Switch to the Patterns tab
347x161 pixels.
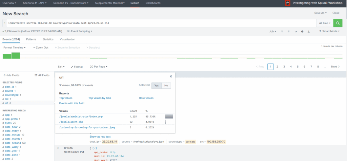point(31,39)
